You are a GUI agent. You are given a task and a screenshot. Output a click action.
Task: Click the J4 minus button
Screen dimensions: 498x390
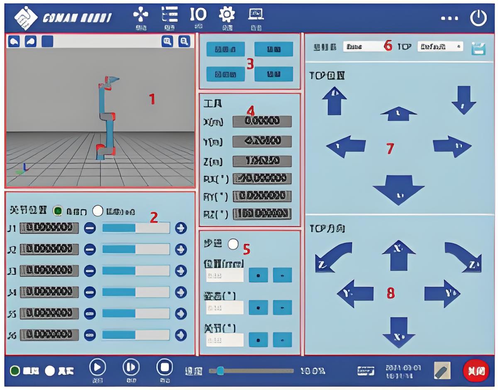click(90, 292)
